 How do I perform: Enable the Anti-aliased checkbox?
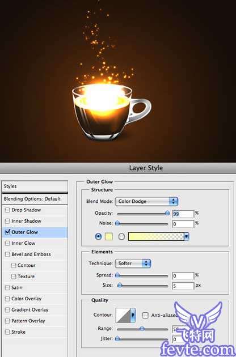tap(145, 315)
